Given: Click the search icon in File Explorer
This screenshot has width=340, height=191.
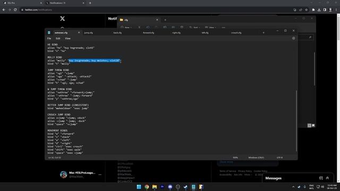Looking at the screenshot, I should [310, 37].
